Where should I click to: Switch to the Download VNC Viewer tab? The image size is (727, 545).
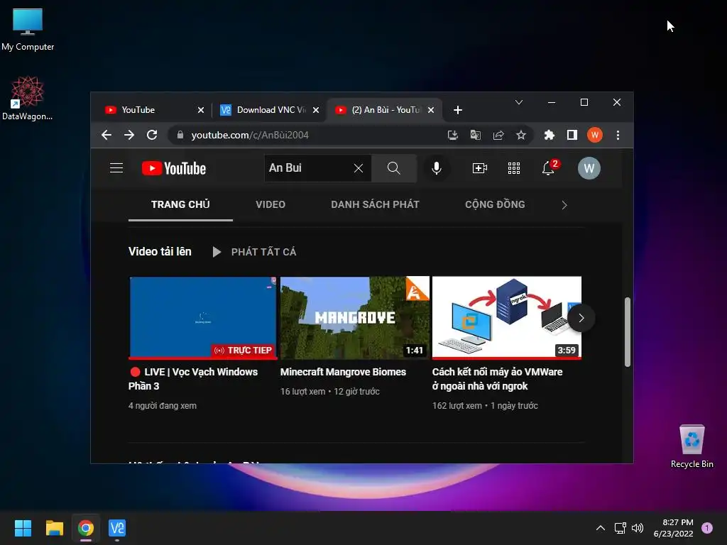267,110
